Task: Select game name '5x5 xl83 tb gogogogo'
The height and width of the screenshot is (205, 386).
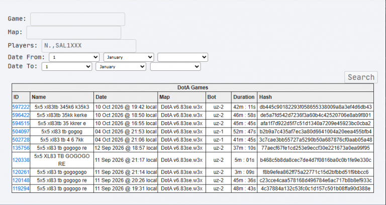Action: [x=62, y=172]
